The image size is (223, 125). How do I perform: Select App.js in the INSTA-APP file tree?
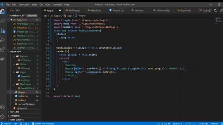[24, 92]
